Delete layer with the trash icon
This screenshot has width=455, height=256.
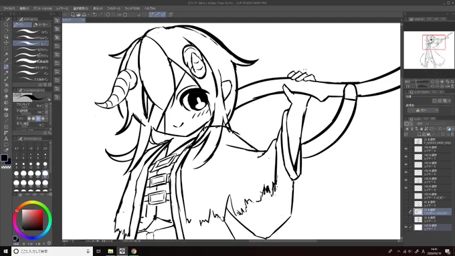(452, 134)
